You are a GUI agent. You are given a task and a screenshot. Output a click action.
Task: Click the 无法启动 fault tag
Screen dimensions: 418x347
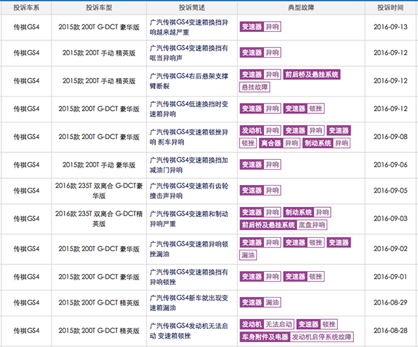(x=279, y=324)
